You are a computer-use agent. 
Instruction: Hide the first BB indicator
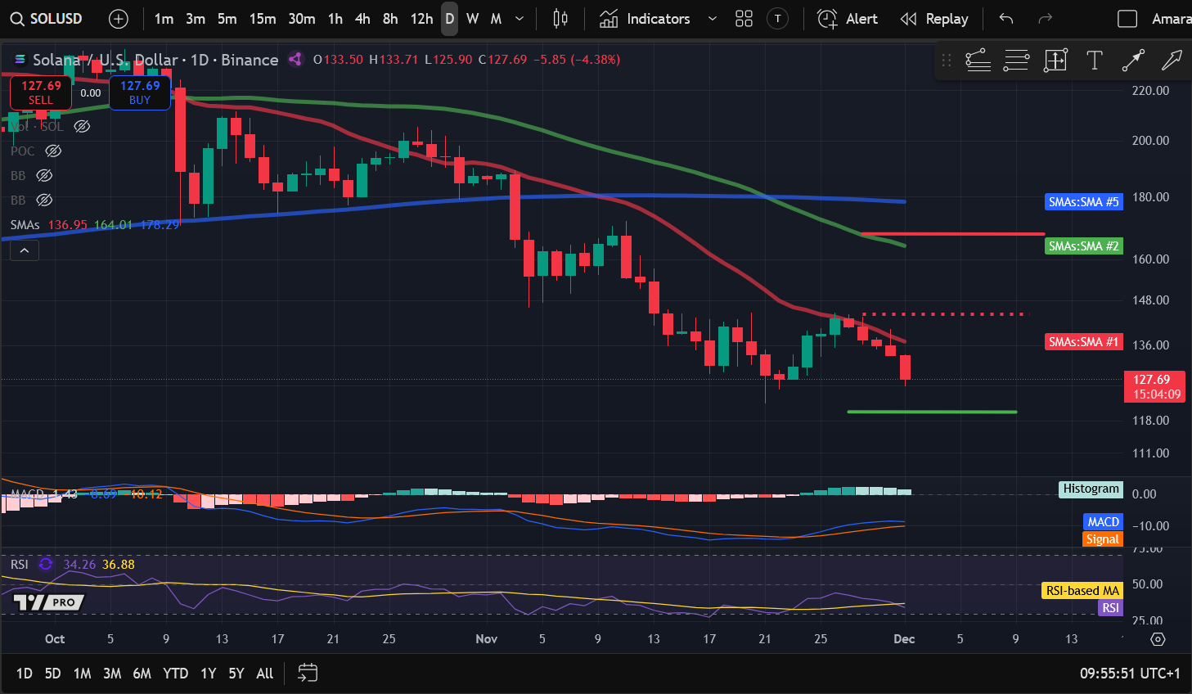[44, 175]
